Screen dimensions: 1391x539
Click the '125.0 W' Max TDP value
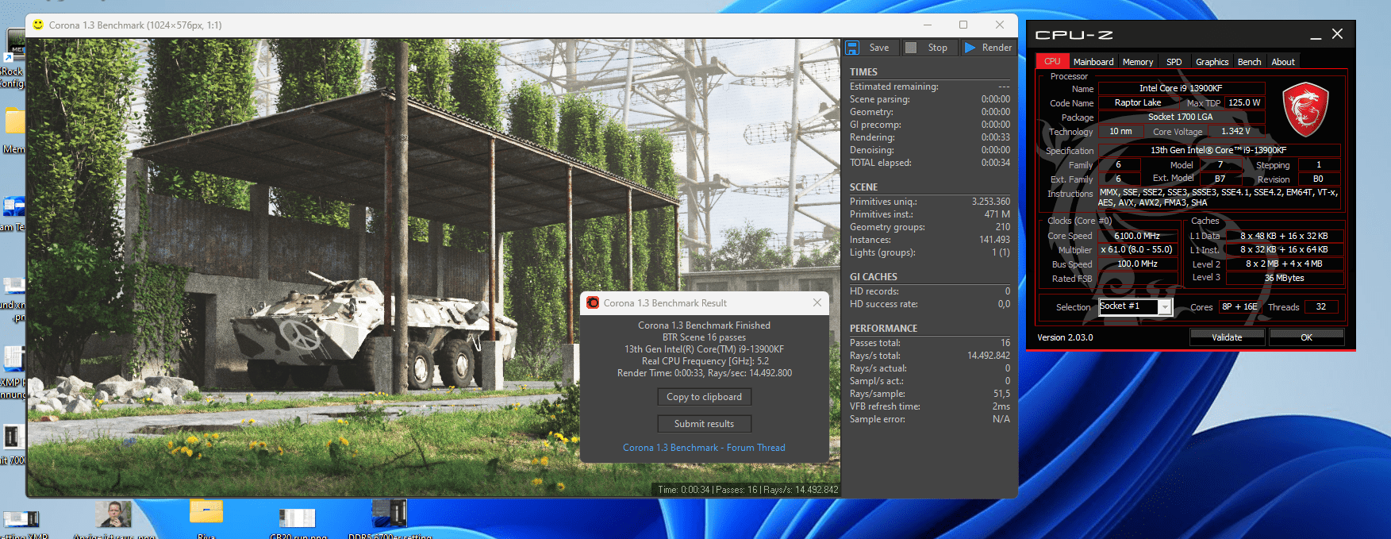click(x=1244, y=102)
